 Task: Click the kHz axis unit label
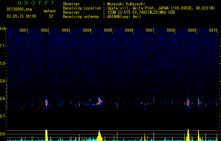coord(3,29)
